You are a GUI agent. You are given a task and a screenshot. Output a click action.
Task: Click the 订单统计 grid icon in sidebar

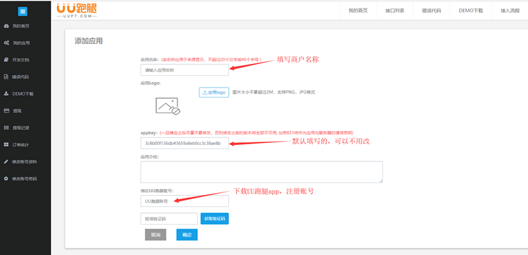(x=6, y=144)
